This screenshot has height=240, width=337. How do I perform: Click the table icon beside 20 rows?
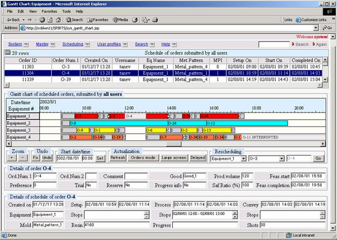coord(7,52)
